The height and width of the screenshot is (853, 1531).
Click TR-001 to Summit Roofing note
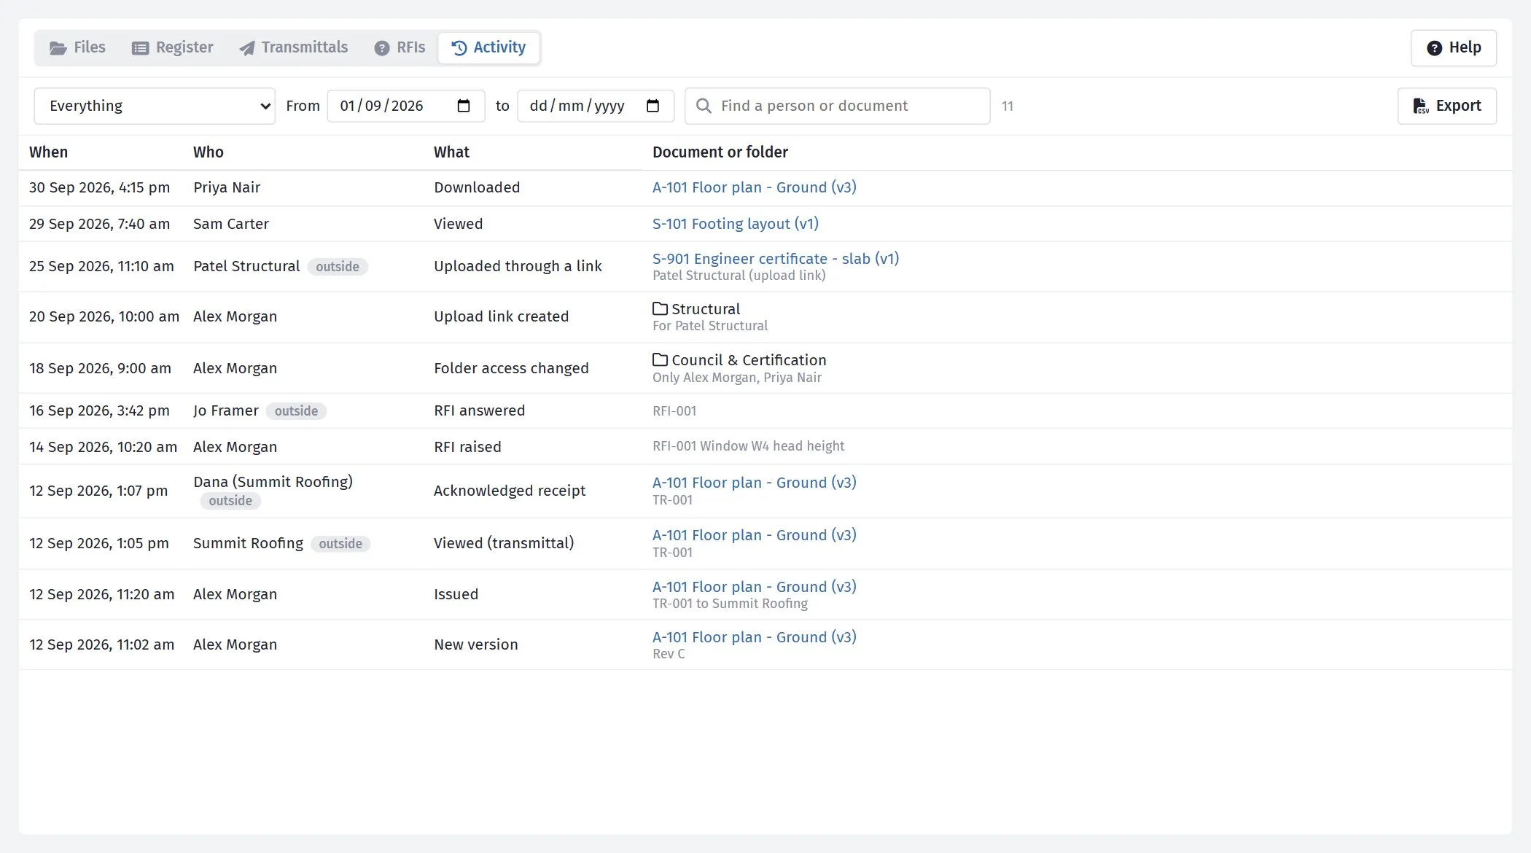[730, 604]
